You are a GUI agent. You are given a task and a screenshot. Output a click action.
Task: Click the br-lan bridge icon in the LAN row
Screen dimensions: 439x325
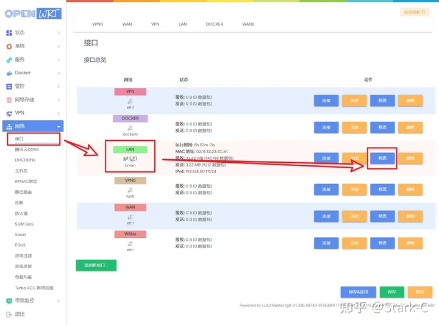[x=130, y=159]
